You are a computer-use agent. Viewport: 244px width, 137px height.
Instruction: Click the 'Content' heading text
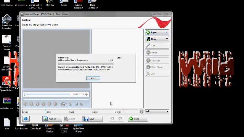(26, 20)
